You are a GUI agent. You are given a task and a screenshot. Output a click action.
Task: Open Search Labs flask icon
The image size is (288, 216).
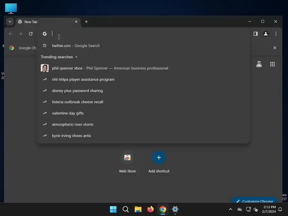259,64
